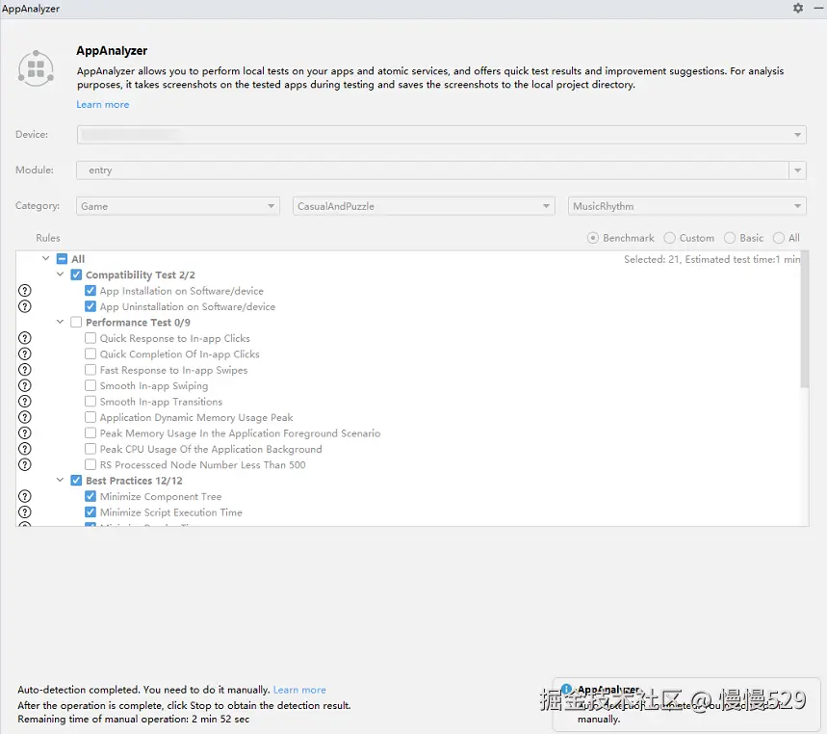
Task: Enable RS Processced Node Number Less Than 500
Action: tap(90, 465)
